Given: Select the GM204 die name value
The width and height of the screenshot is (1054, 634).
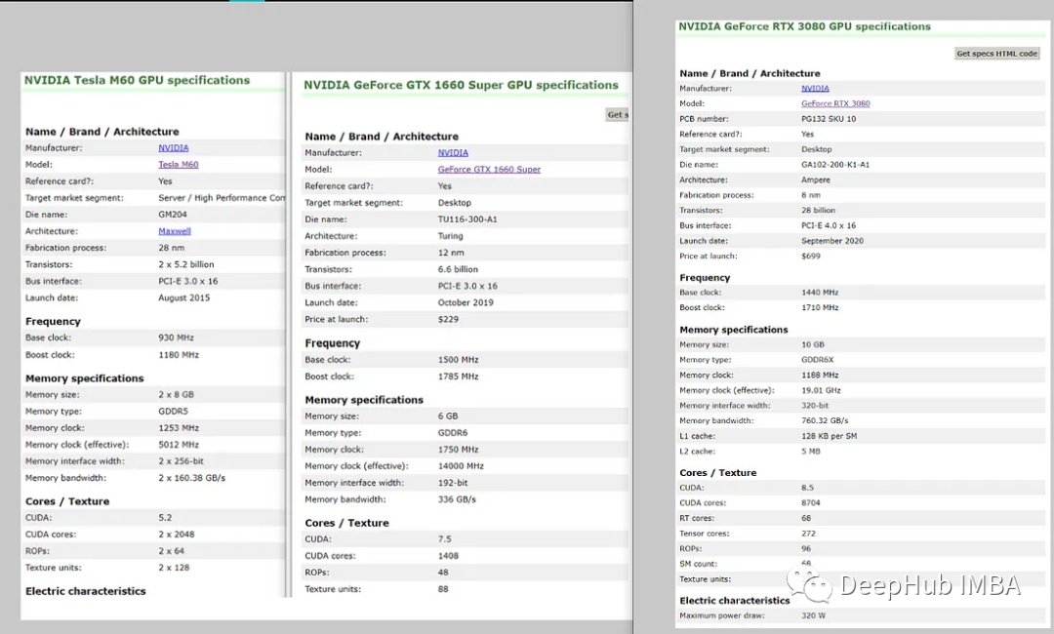Looking at the screenshot, I should click(x=173, y=215).
